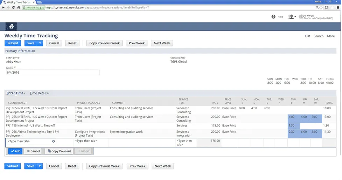Viewport: 342px width, 180px height.
Task: Expand the bottom Save dropdown arrow
Action: [x=40, y=166]
